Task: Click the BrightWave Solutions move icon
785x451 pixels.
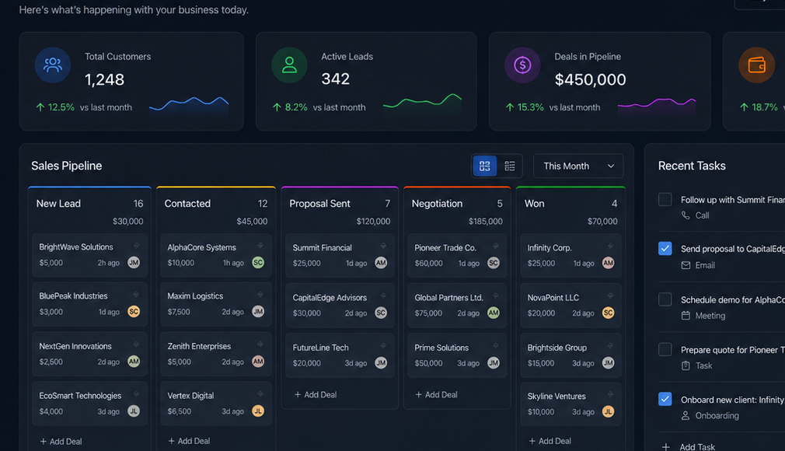Action: click(136, 246)
